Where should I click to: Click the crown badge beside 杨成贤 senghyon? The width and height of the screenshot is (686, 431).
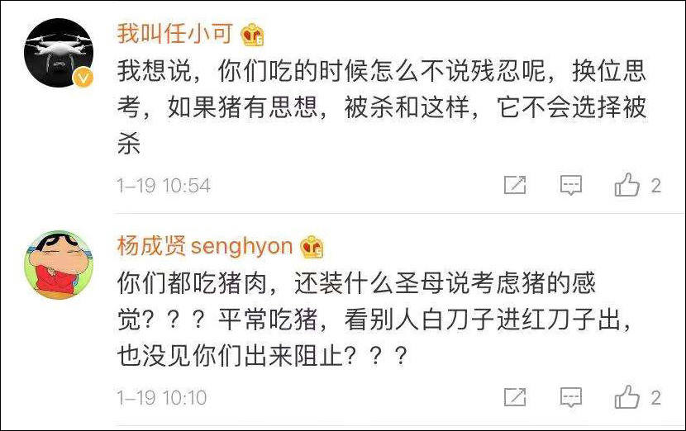click(312, 247)
